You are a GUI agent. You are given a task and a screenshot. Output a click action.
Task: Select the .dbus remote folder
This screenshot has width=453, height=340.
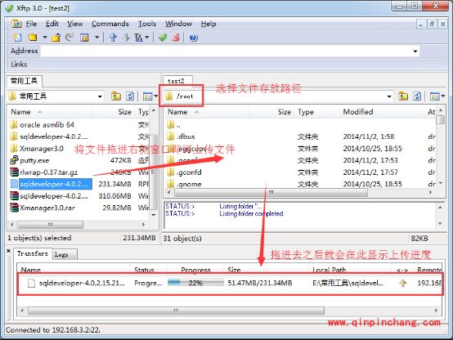click(181, 136)
